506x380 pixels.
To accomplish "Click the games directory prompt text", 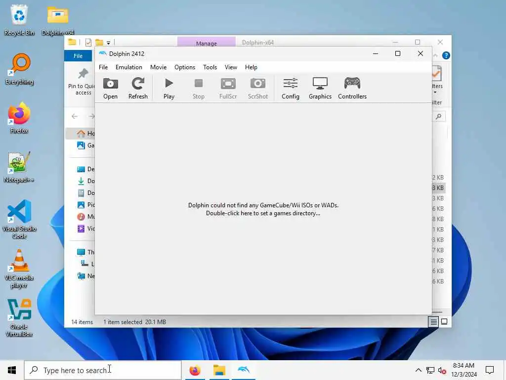I will 263,209.
